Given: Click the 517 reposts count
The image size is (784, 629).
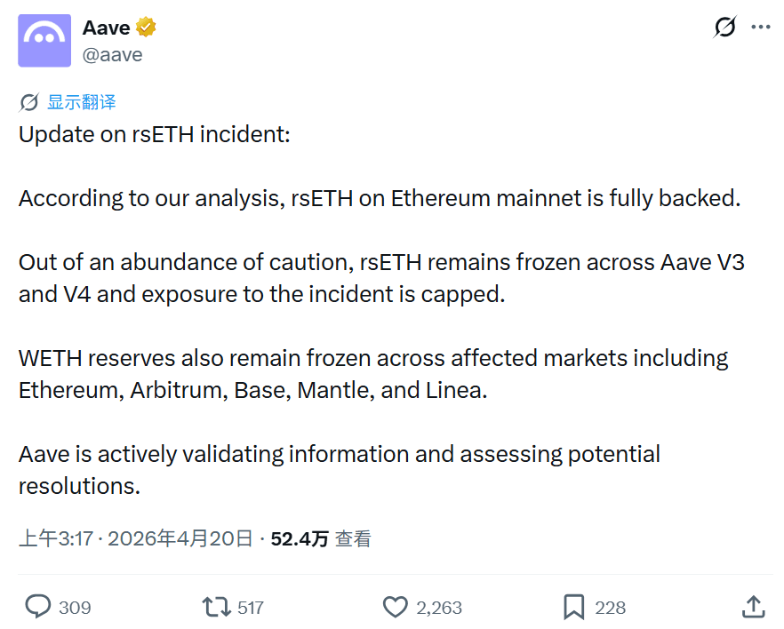Looking at the screenshot, I should [x=251, y=608].
